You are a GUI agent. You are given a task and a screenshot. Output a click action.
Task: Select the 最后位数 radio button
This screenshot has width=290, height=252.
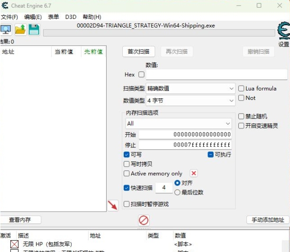click(x=177, y=192)
